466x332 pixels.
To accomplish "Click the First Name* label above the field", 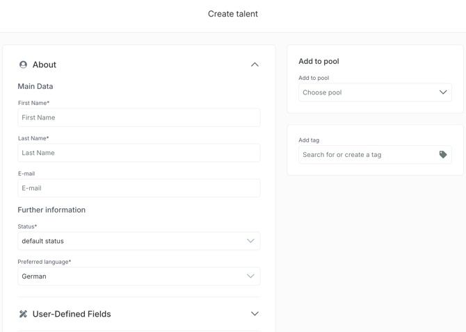I will click(x=33, y=103).
